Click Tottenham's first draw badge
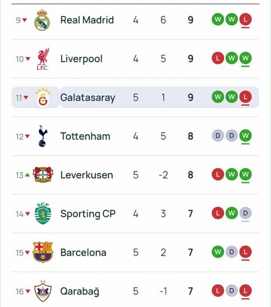Viewport: 271px width, 307px height. coord(217,136)
